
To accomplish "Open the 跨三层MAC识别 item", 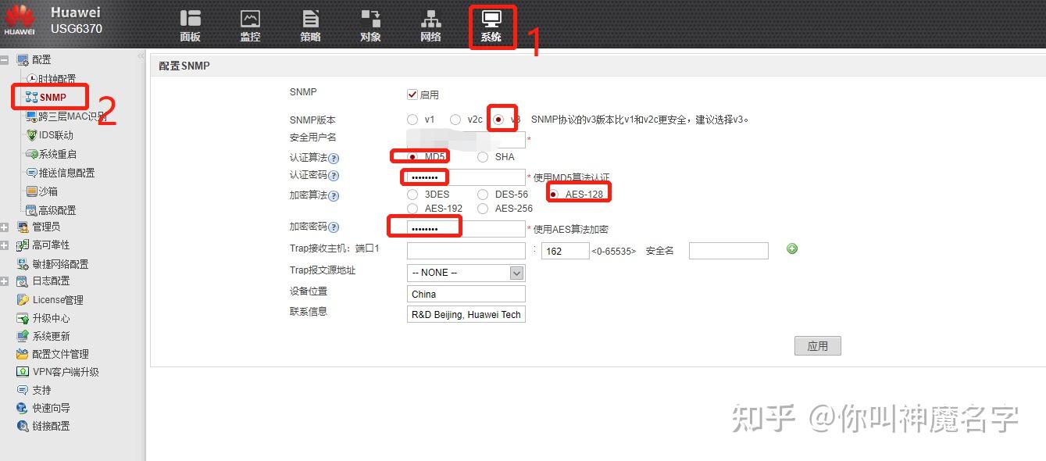I will coord(73,116).
